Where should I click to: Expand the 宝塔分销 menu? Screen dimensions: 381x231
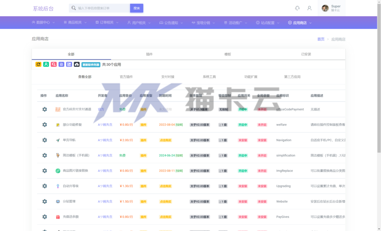click(x=203, y=23)
